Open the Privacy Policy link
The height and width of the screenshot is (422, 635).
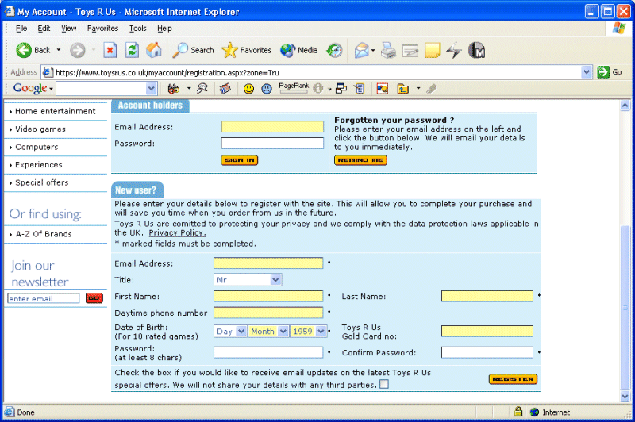click(177, 232)
